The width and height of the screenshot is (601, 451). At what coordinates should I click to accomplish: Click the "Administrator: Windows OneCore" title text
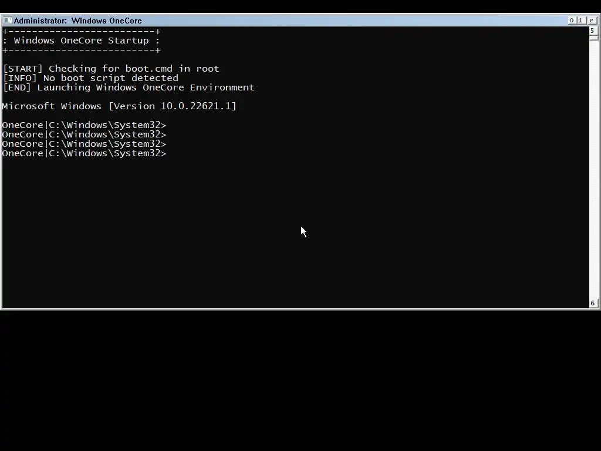point(78,21)
